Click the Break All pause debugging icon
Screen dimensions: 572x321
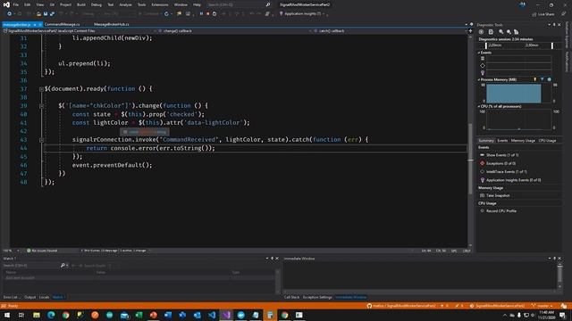201,14
